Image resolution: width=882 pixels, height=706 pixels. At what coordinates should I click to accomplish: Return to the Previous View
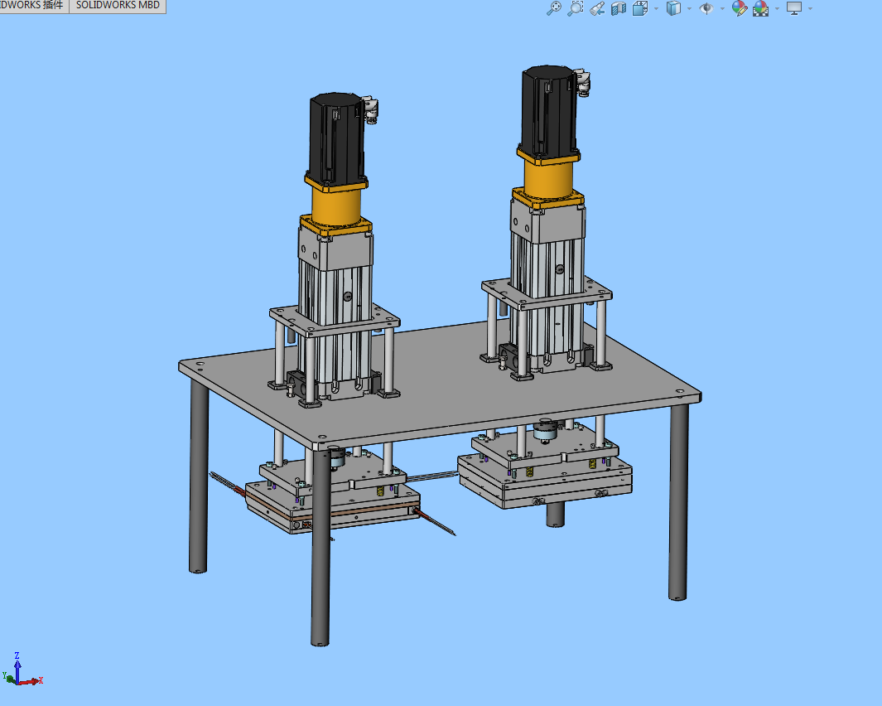tap(597, 8)
